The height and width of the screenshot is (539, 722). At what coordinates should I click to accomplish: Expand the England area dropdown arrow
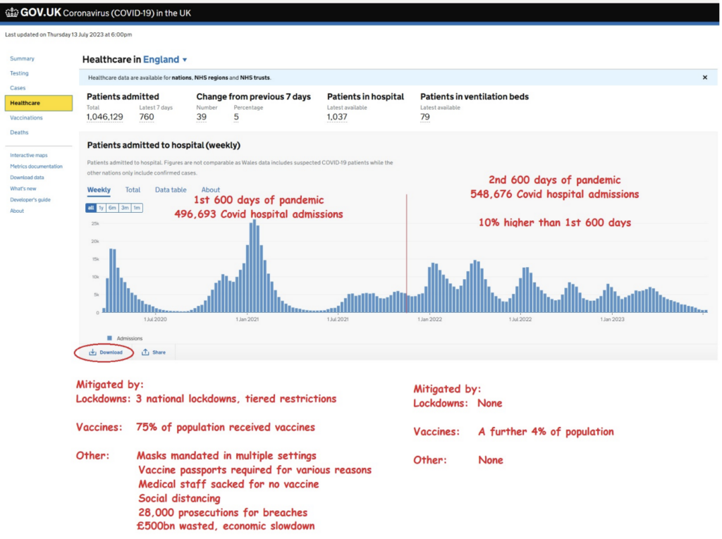(185, 61)
